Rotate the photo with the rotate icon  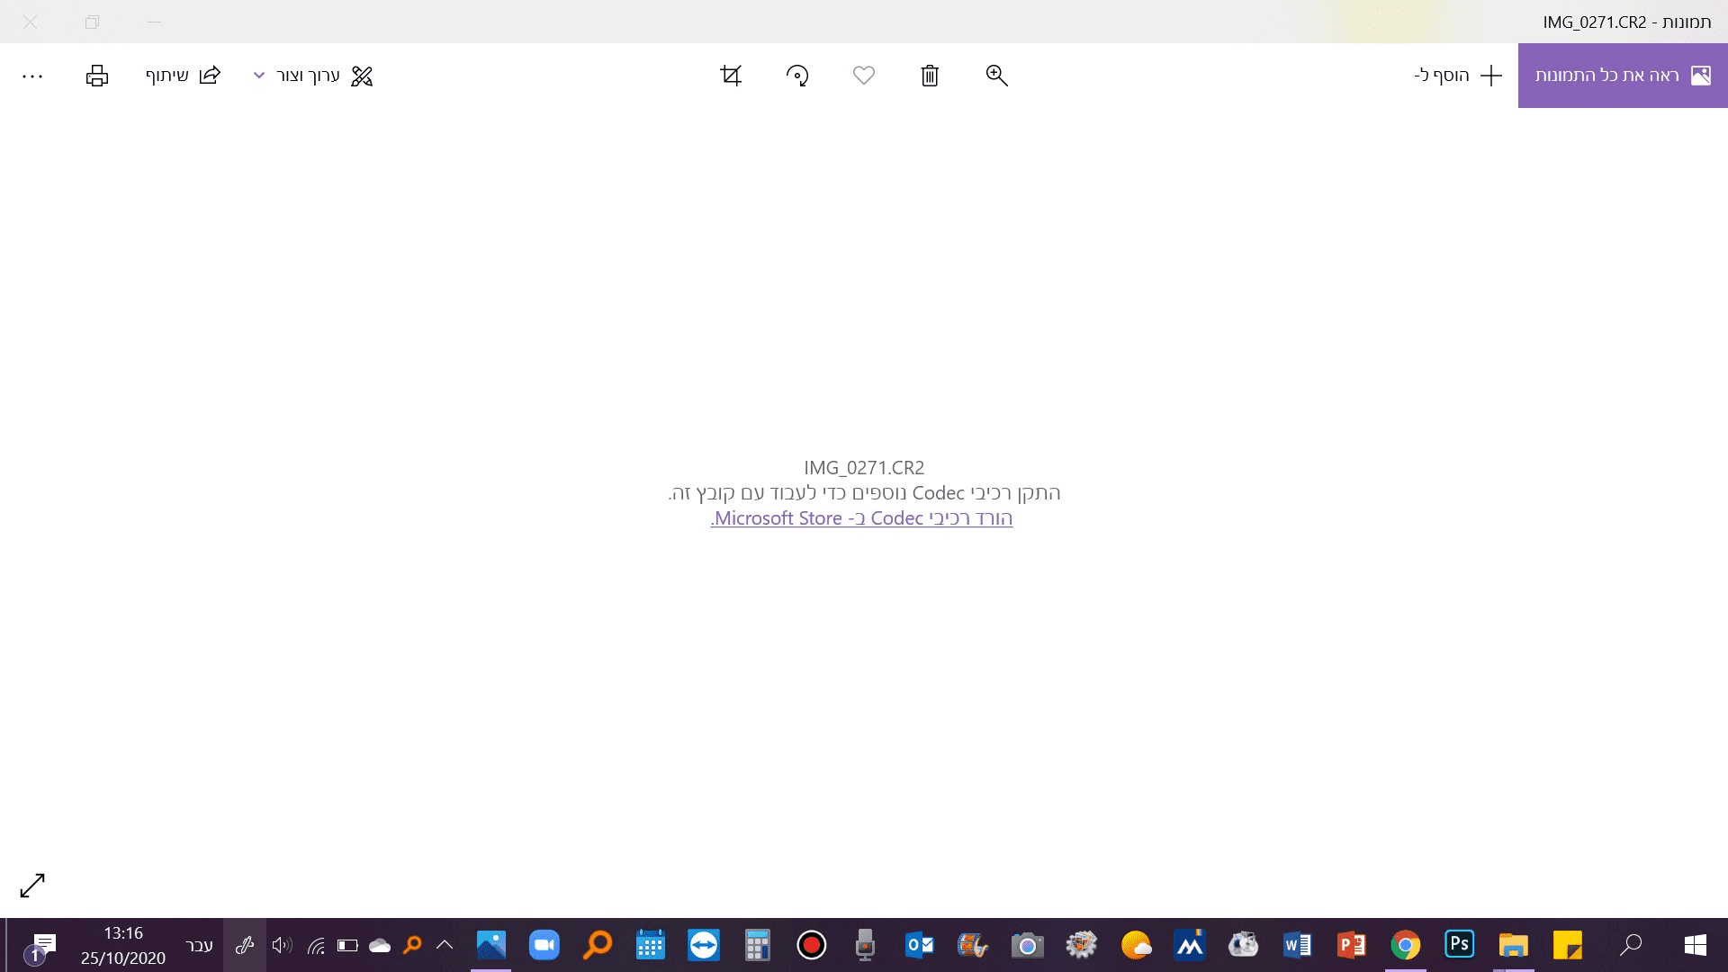point(796,76)
